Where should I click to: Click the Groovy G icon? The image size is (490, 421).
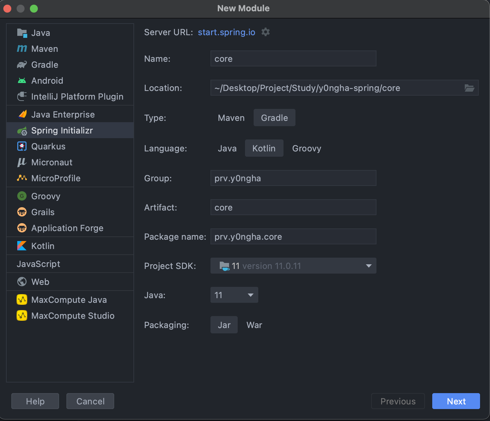click(x=22, y=196)
